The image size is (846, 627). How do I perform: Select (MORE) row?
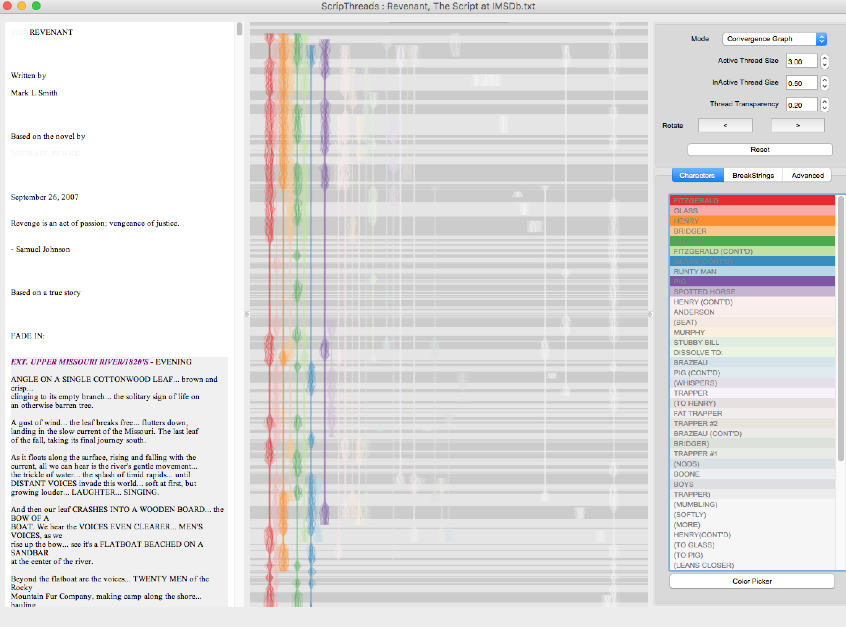click(x=752, y=525)
